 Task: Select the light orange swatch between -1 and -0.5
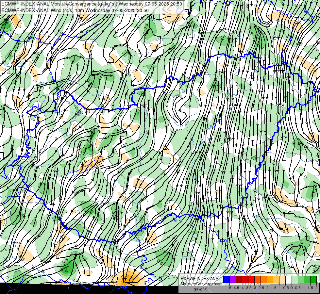tap(276, 279)
